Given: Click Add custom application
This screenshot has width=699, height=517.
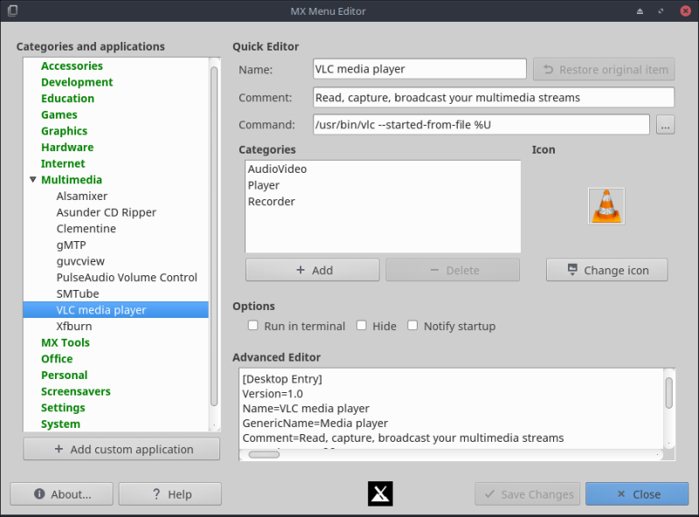Looking at the screenshot, I should pos(121,449).
